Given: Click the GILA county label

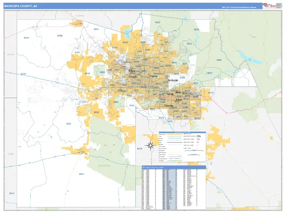Looking at the screenshot, I should point(254,37).
